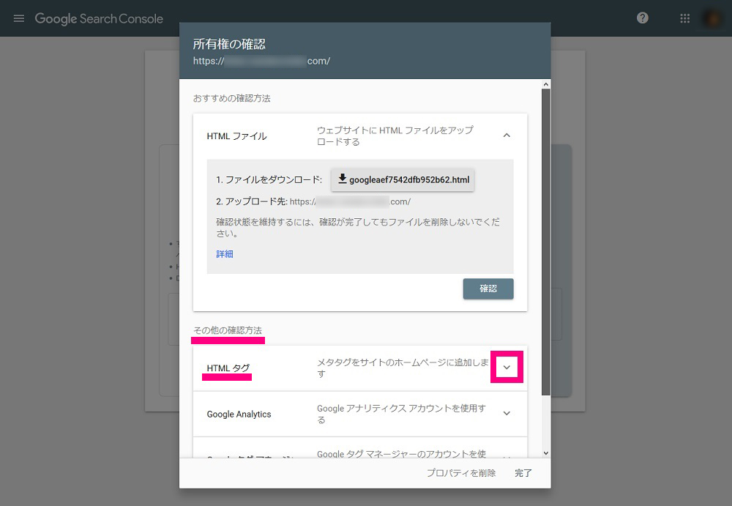The width and height of the screenshot is (732, 506).
Task: Click the ウェブサイトに HTML ファイルをアップロードする description
Action: pyautogui.click(x=395, y=136)
